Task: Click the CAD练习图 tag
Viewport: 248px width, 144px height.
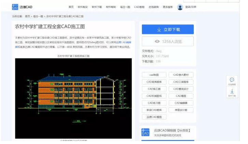Action: [x=154, y=103]
